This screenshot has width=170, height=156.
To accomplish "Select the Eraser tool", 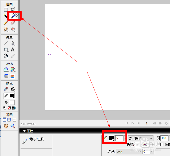I will [x=13, y=22].
